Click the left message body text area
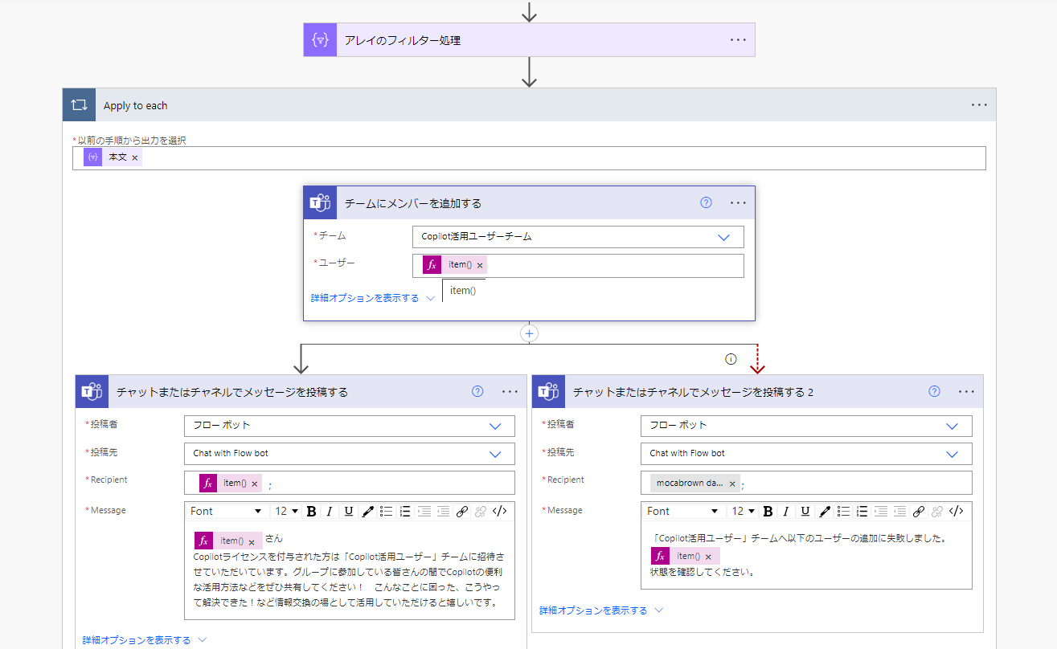Image resolution: width=1057 pixels, height=649 pixels. 350,570
